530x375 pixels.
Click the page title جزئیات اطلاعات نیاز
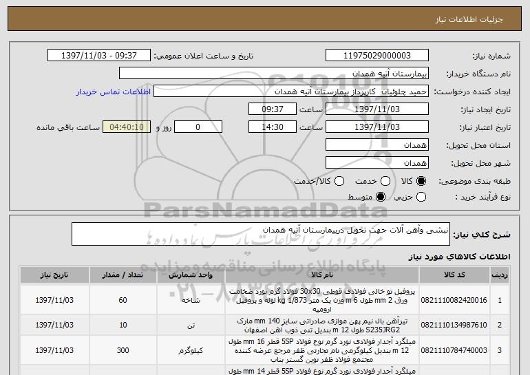pyautogui.click(x=469, y=19)
